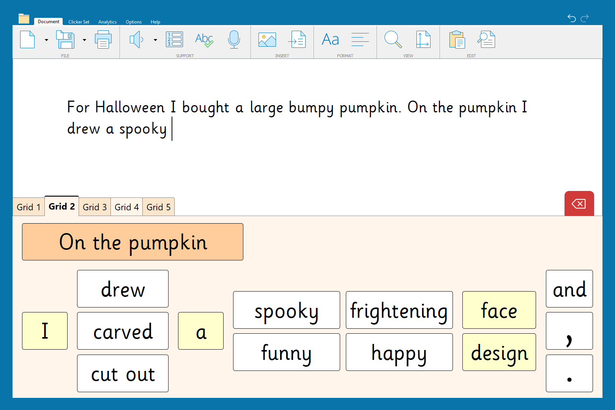Click the Save document icon
Viewport: 615px width, 410px height.
click(x=65, y=39)
